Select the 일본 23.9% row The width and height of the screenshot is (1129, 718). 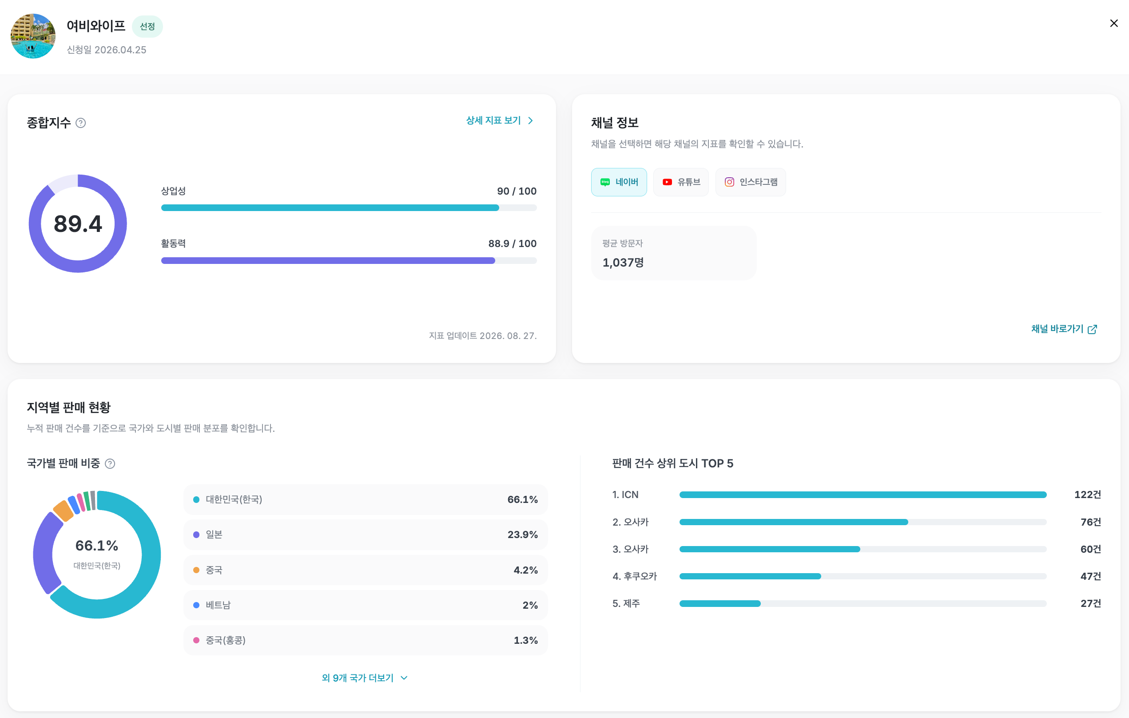(366, 535)
